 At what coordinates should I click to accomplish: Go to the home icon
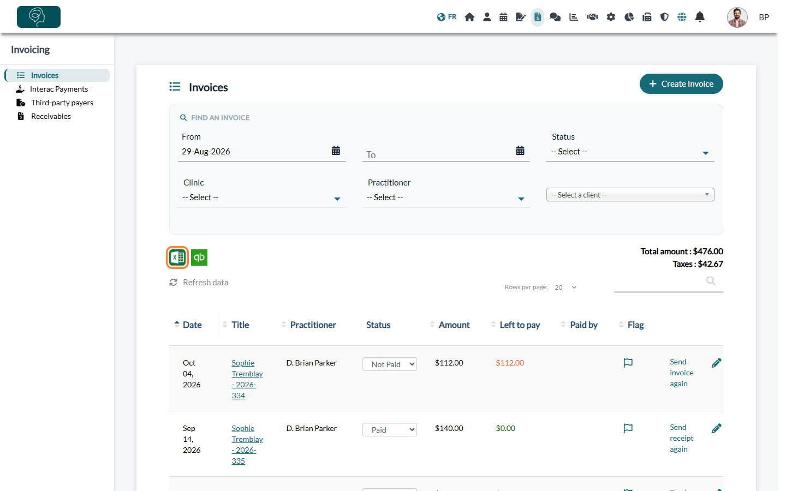[x=469, y=17]
